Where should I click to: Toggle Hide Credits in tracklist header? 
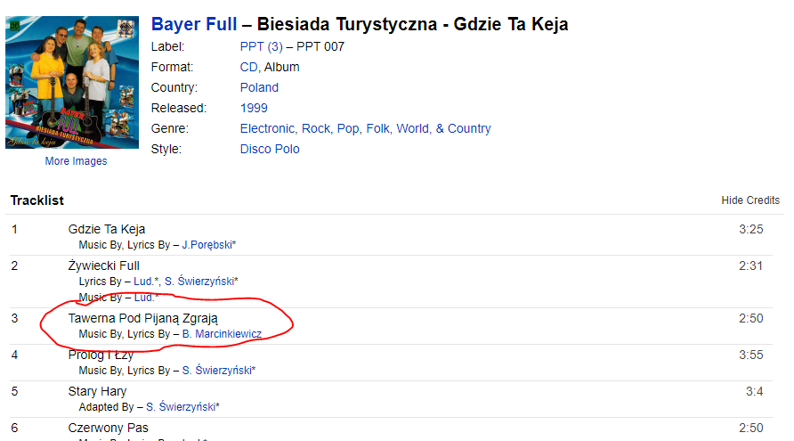[x=750, y=200]
